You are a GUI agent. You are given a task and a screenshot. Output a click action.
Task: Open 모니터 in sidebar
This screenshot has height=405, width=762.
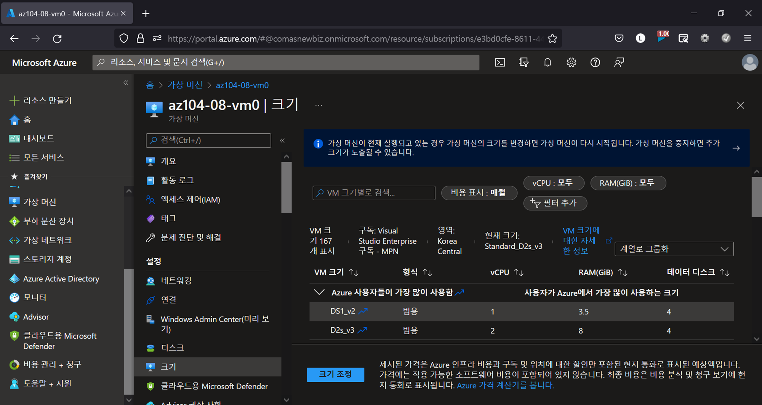click(27, 298)
